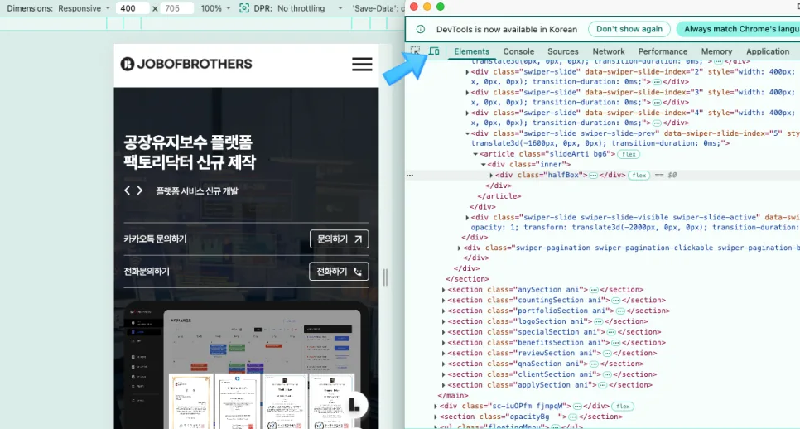Click the JOBOFBROTHERS logo

point(186,64)
